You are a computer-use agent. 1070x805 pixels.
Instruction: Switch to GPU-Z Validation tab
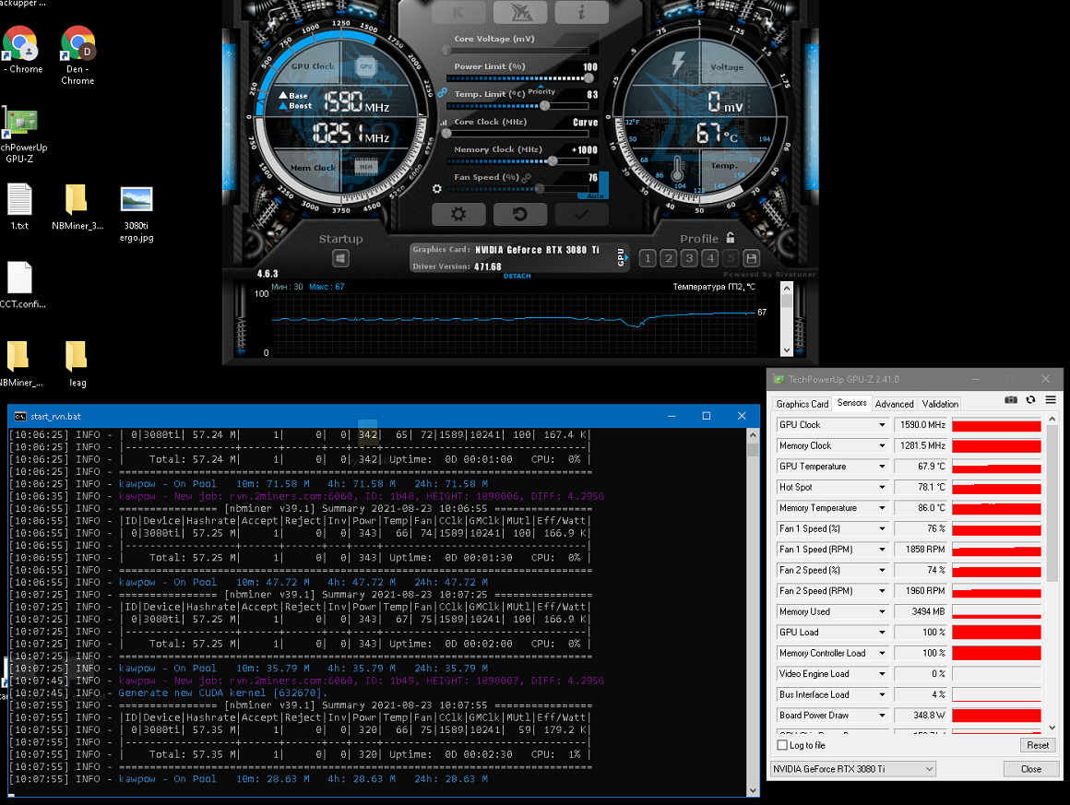pyautogui.click(x=940, y=404)
